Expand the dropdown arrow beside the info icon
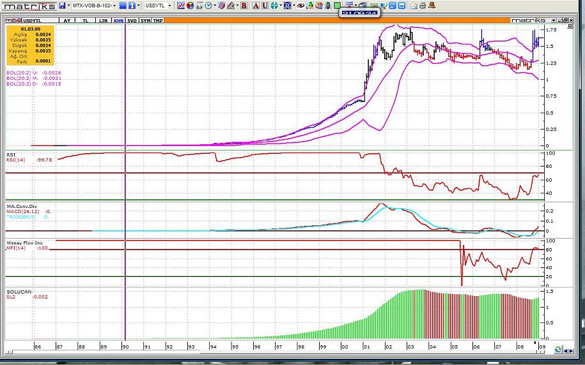This screenshot has height=365, width=585. tap(138, 6)
